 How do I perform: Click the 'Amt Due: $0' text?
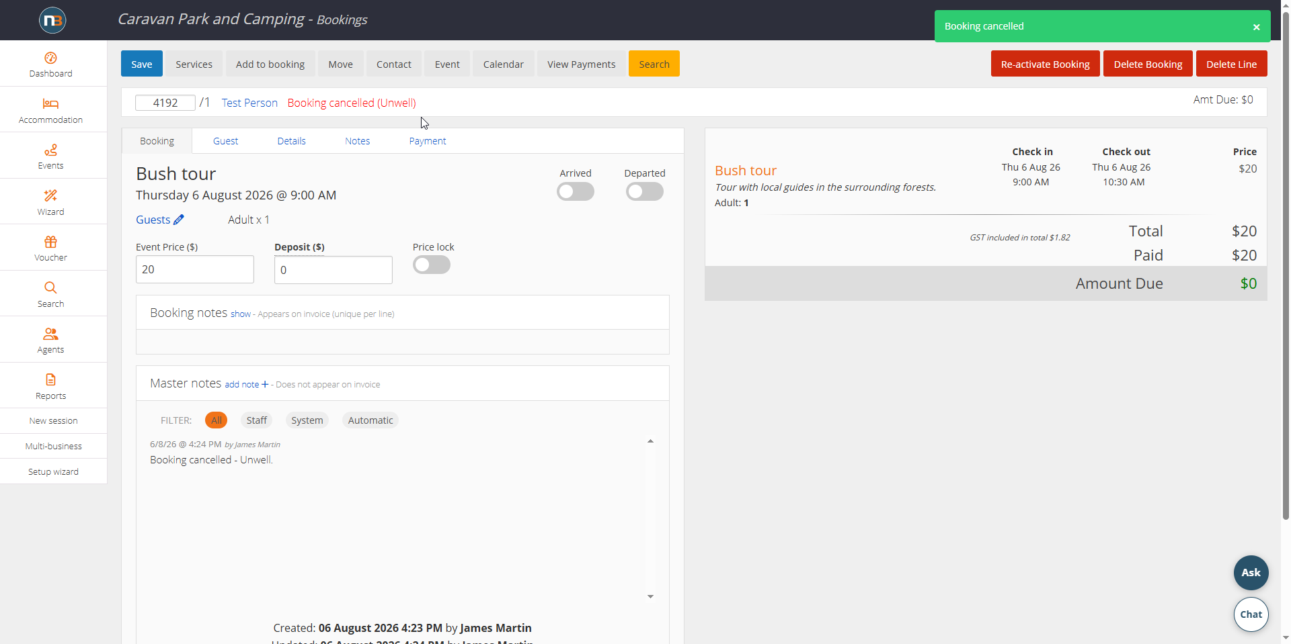coord(1223,99)
